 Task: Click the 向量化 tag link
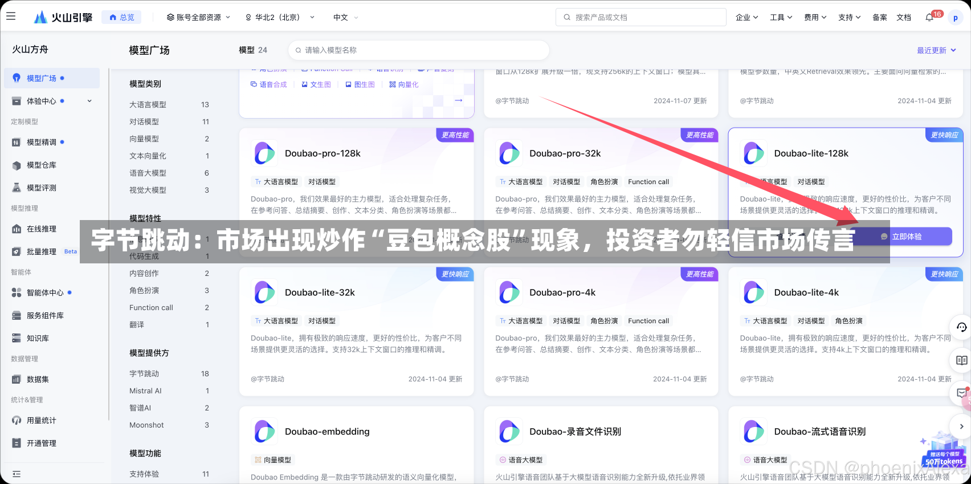coord(404,84)
